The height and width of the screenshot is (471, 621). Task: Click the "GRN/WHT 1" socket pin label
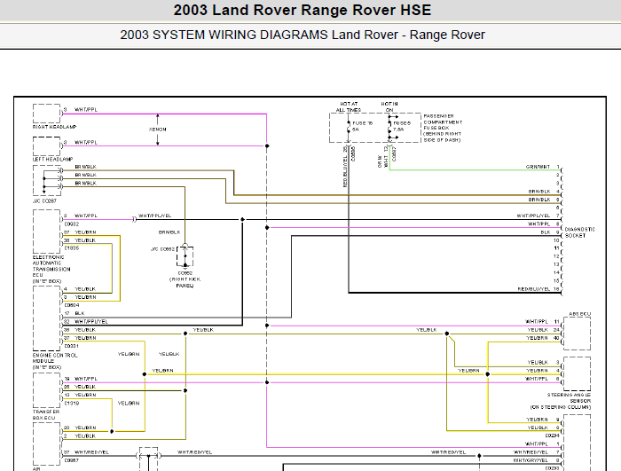point(543,167)
